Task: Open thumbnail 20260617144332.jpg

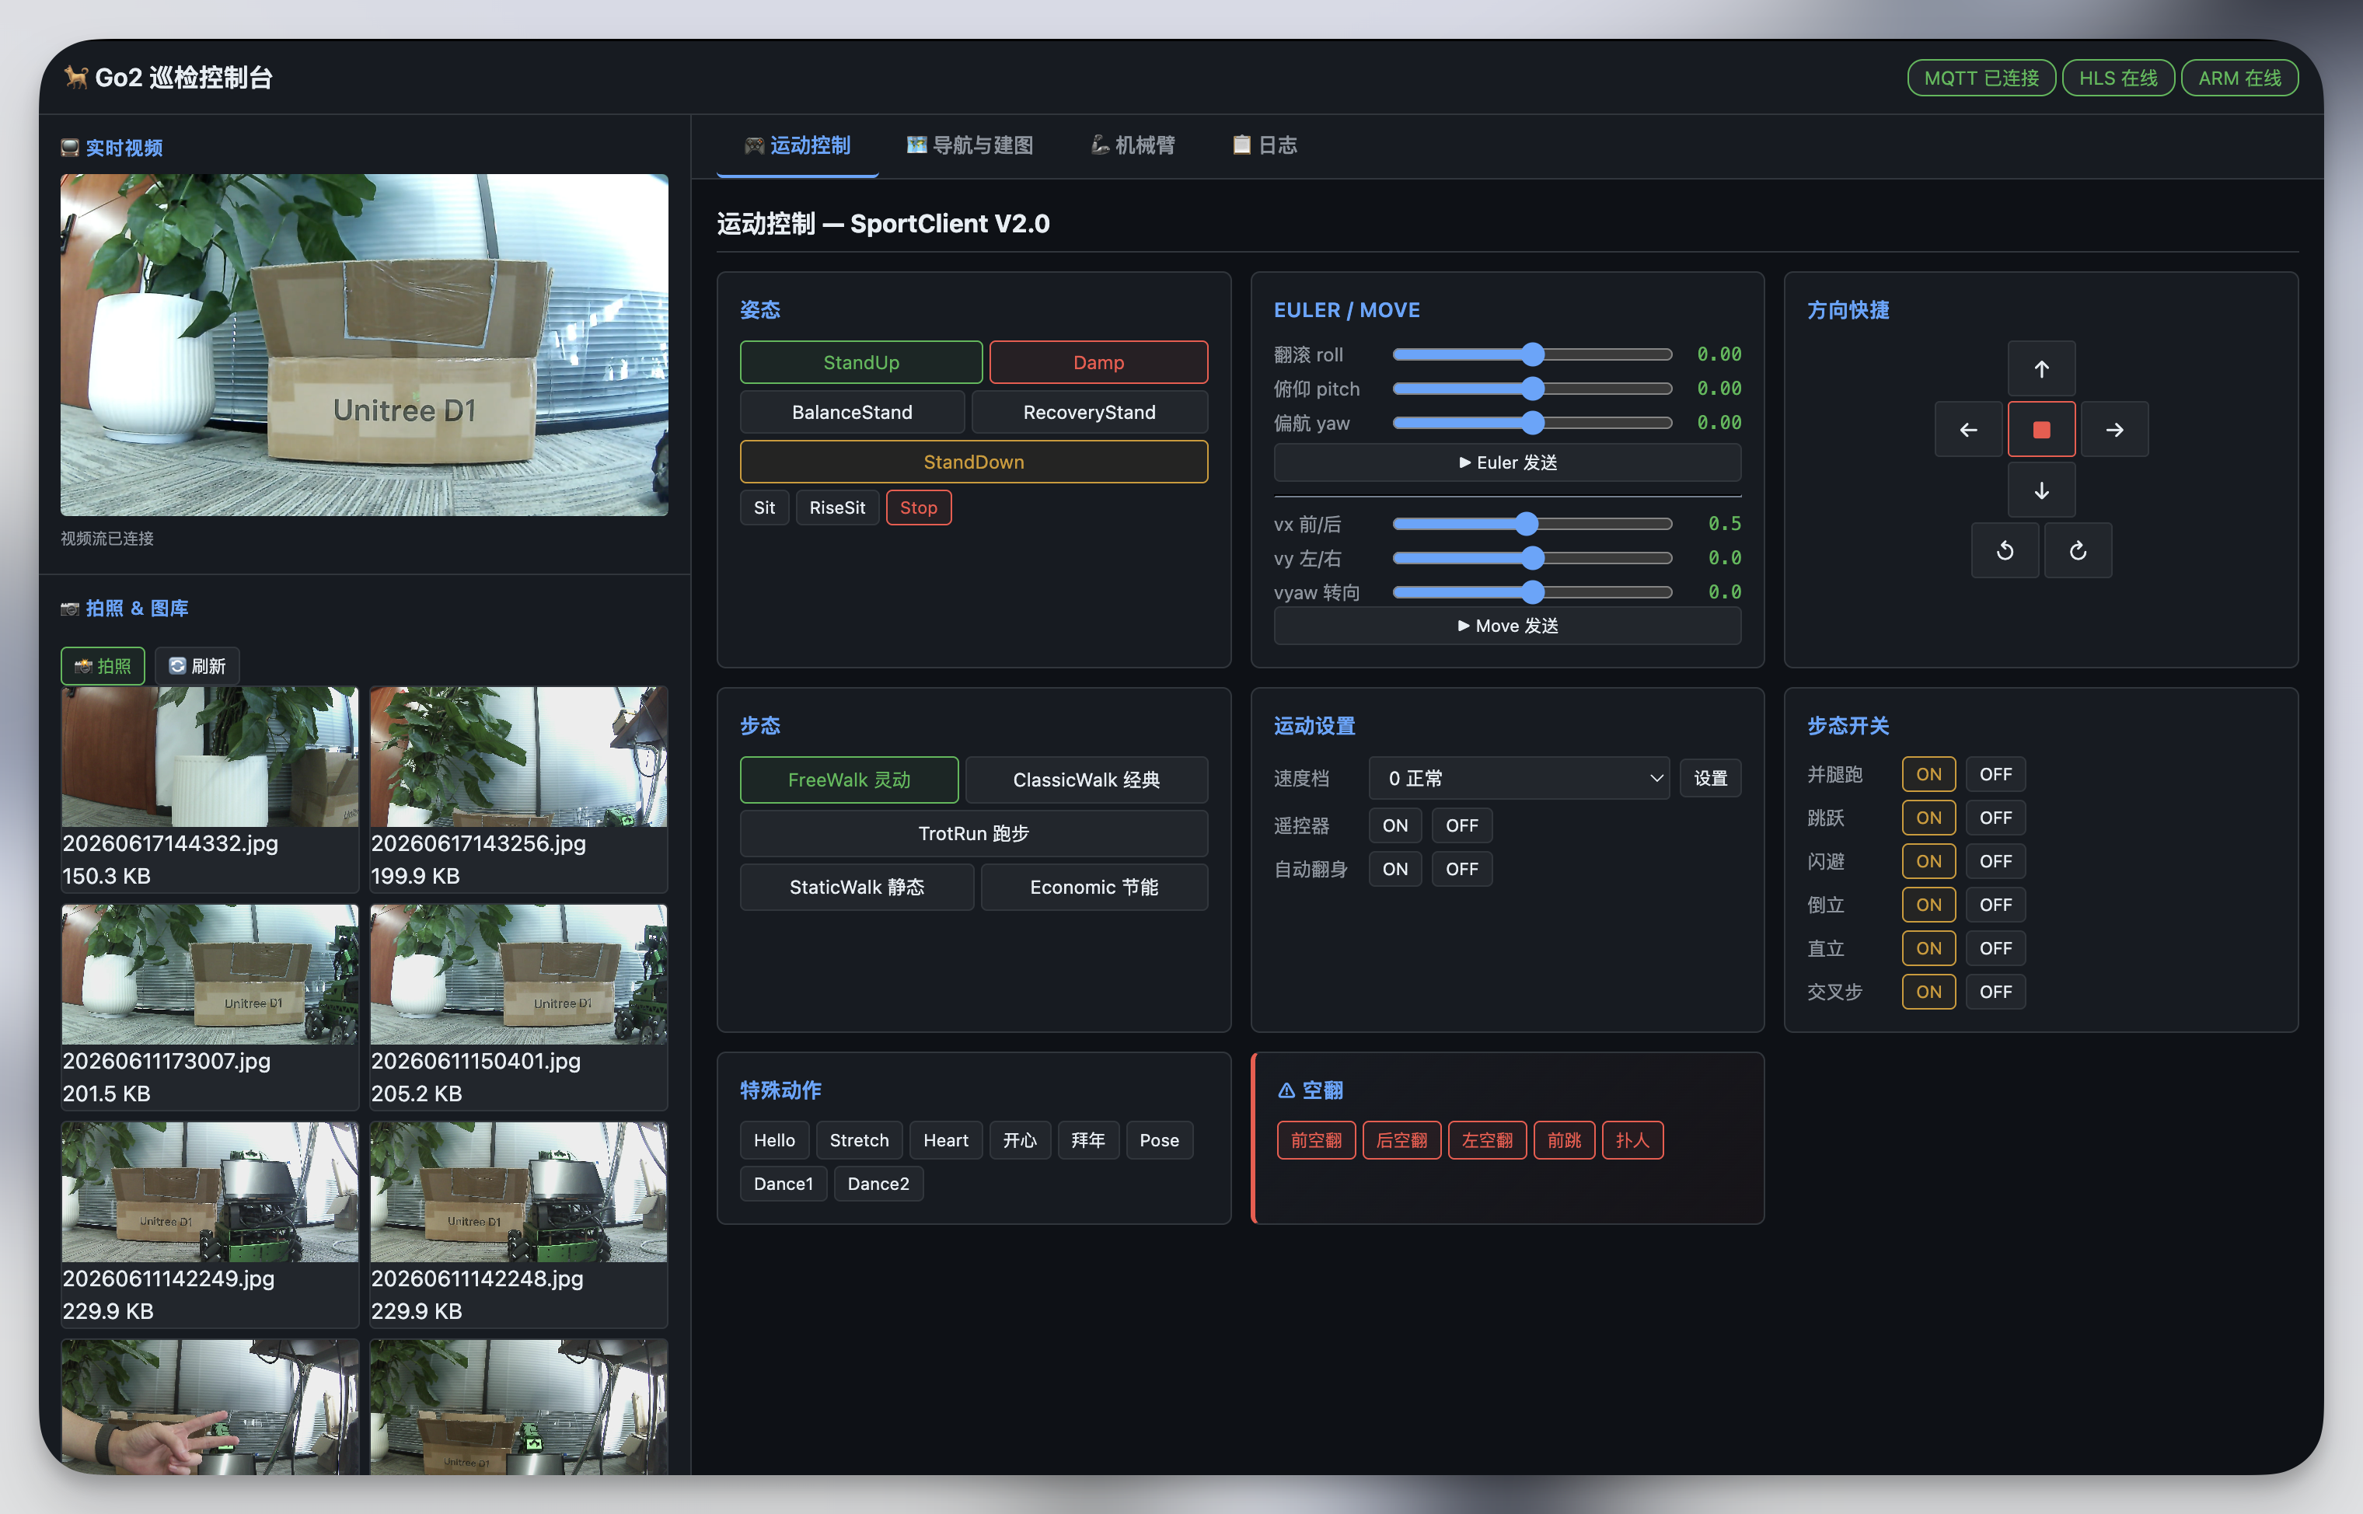Action: [209, 757]
